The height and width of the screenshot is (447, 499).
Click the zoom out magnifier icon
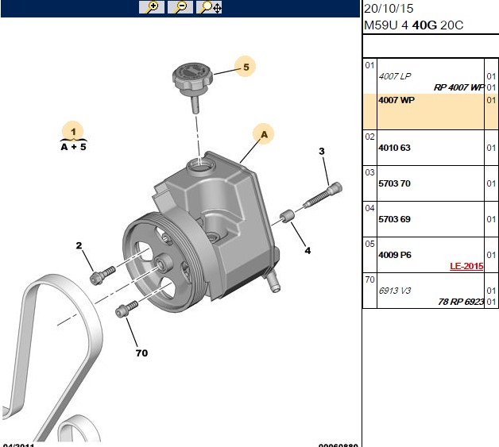[x=180, y=7]
